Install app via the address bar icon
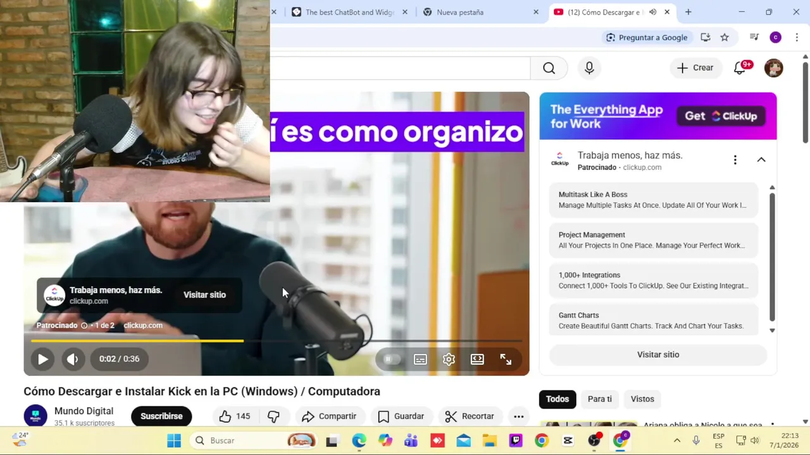Viewport: 810px width, 455px height. coord(705,37)
